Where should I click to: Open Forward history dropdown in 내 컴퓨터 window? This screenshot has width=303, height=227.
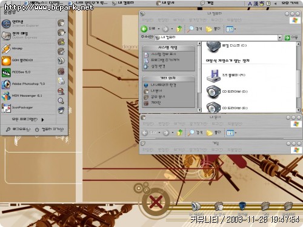172,29
